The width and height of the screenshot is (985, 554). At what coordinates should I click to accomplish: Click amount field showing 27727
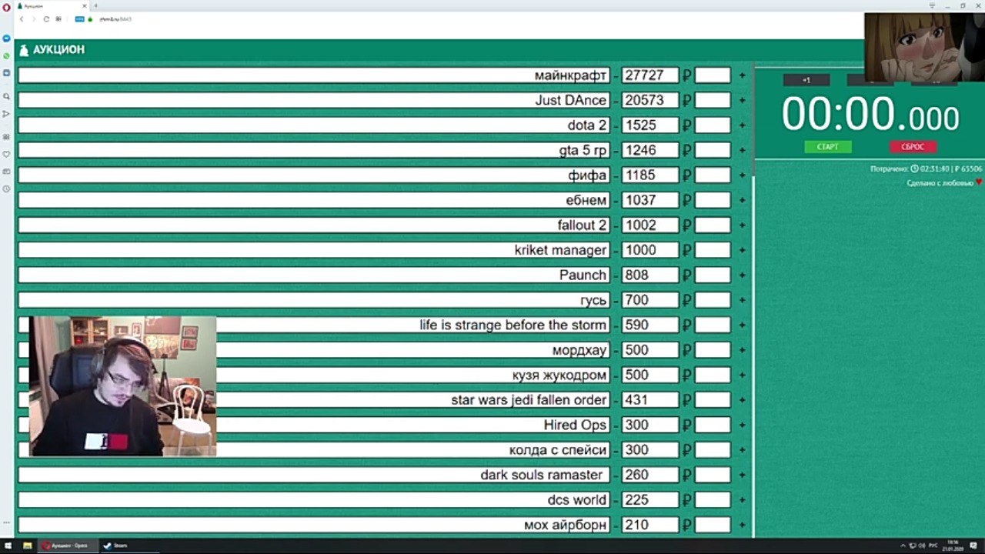pyautogui.click(x=650, y=75)
